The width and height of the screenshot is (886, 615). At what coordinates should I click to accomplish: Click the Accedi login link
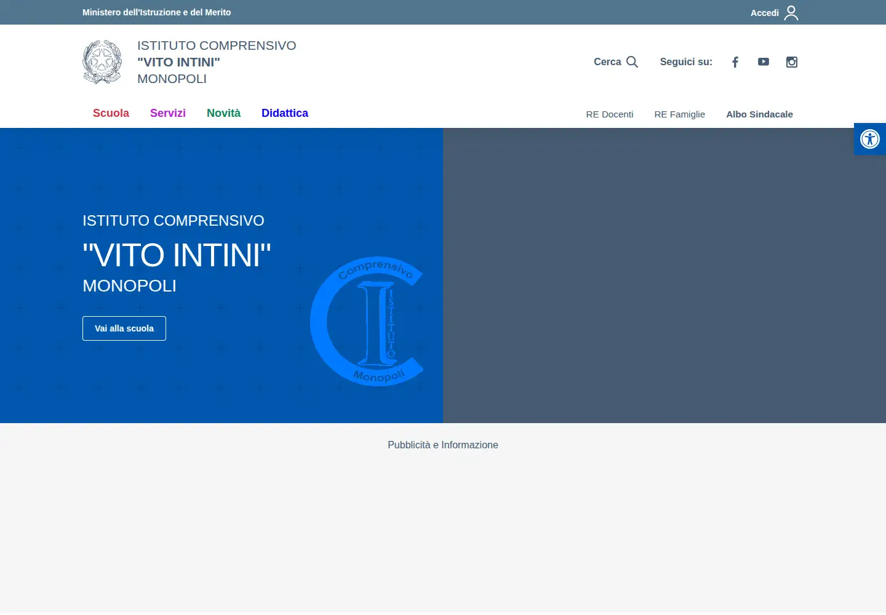pos(765,13)
